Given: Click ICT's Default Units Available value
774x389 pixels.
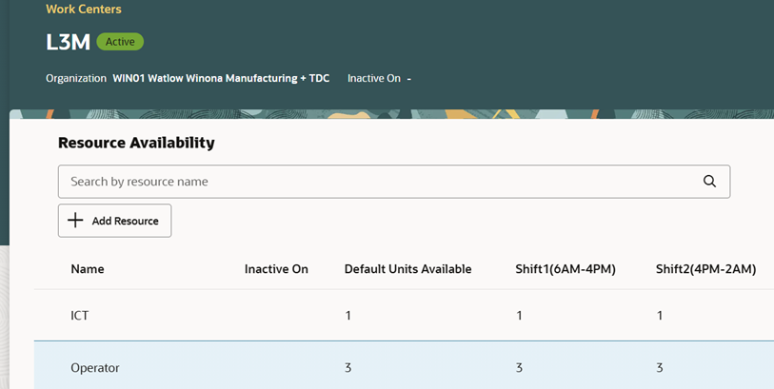Looking at the screenshot, I should [x=348, y=315].
